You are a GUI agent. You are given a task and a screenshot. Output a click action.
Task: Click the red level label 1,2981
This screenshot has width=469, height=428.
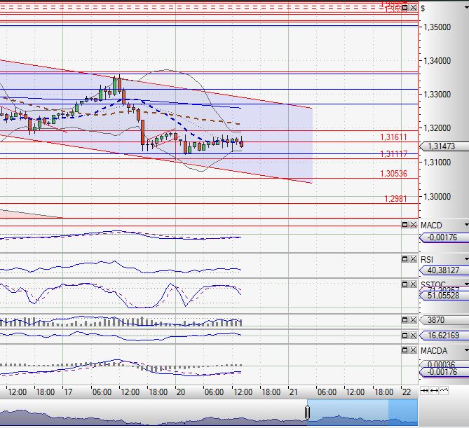click(395, 199)
